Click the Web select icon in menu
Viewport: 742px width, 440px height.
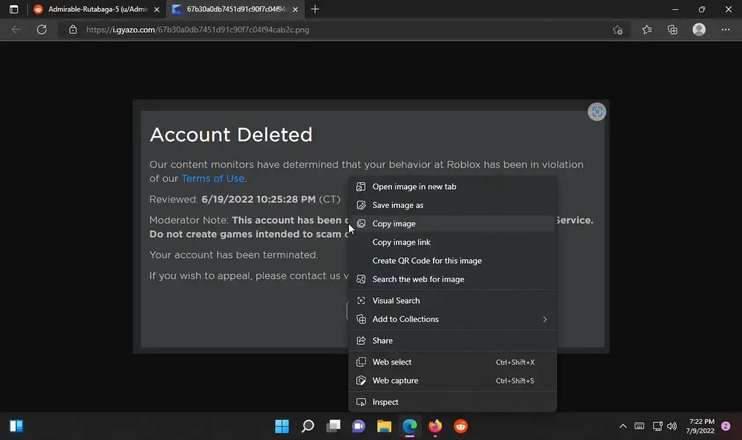coord(361,362)
